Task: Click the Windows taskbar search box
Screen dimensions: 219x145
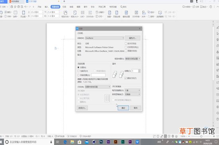Action: click(x=29, y=142)
